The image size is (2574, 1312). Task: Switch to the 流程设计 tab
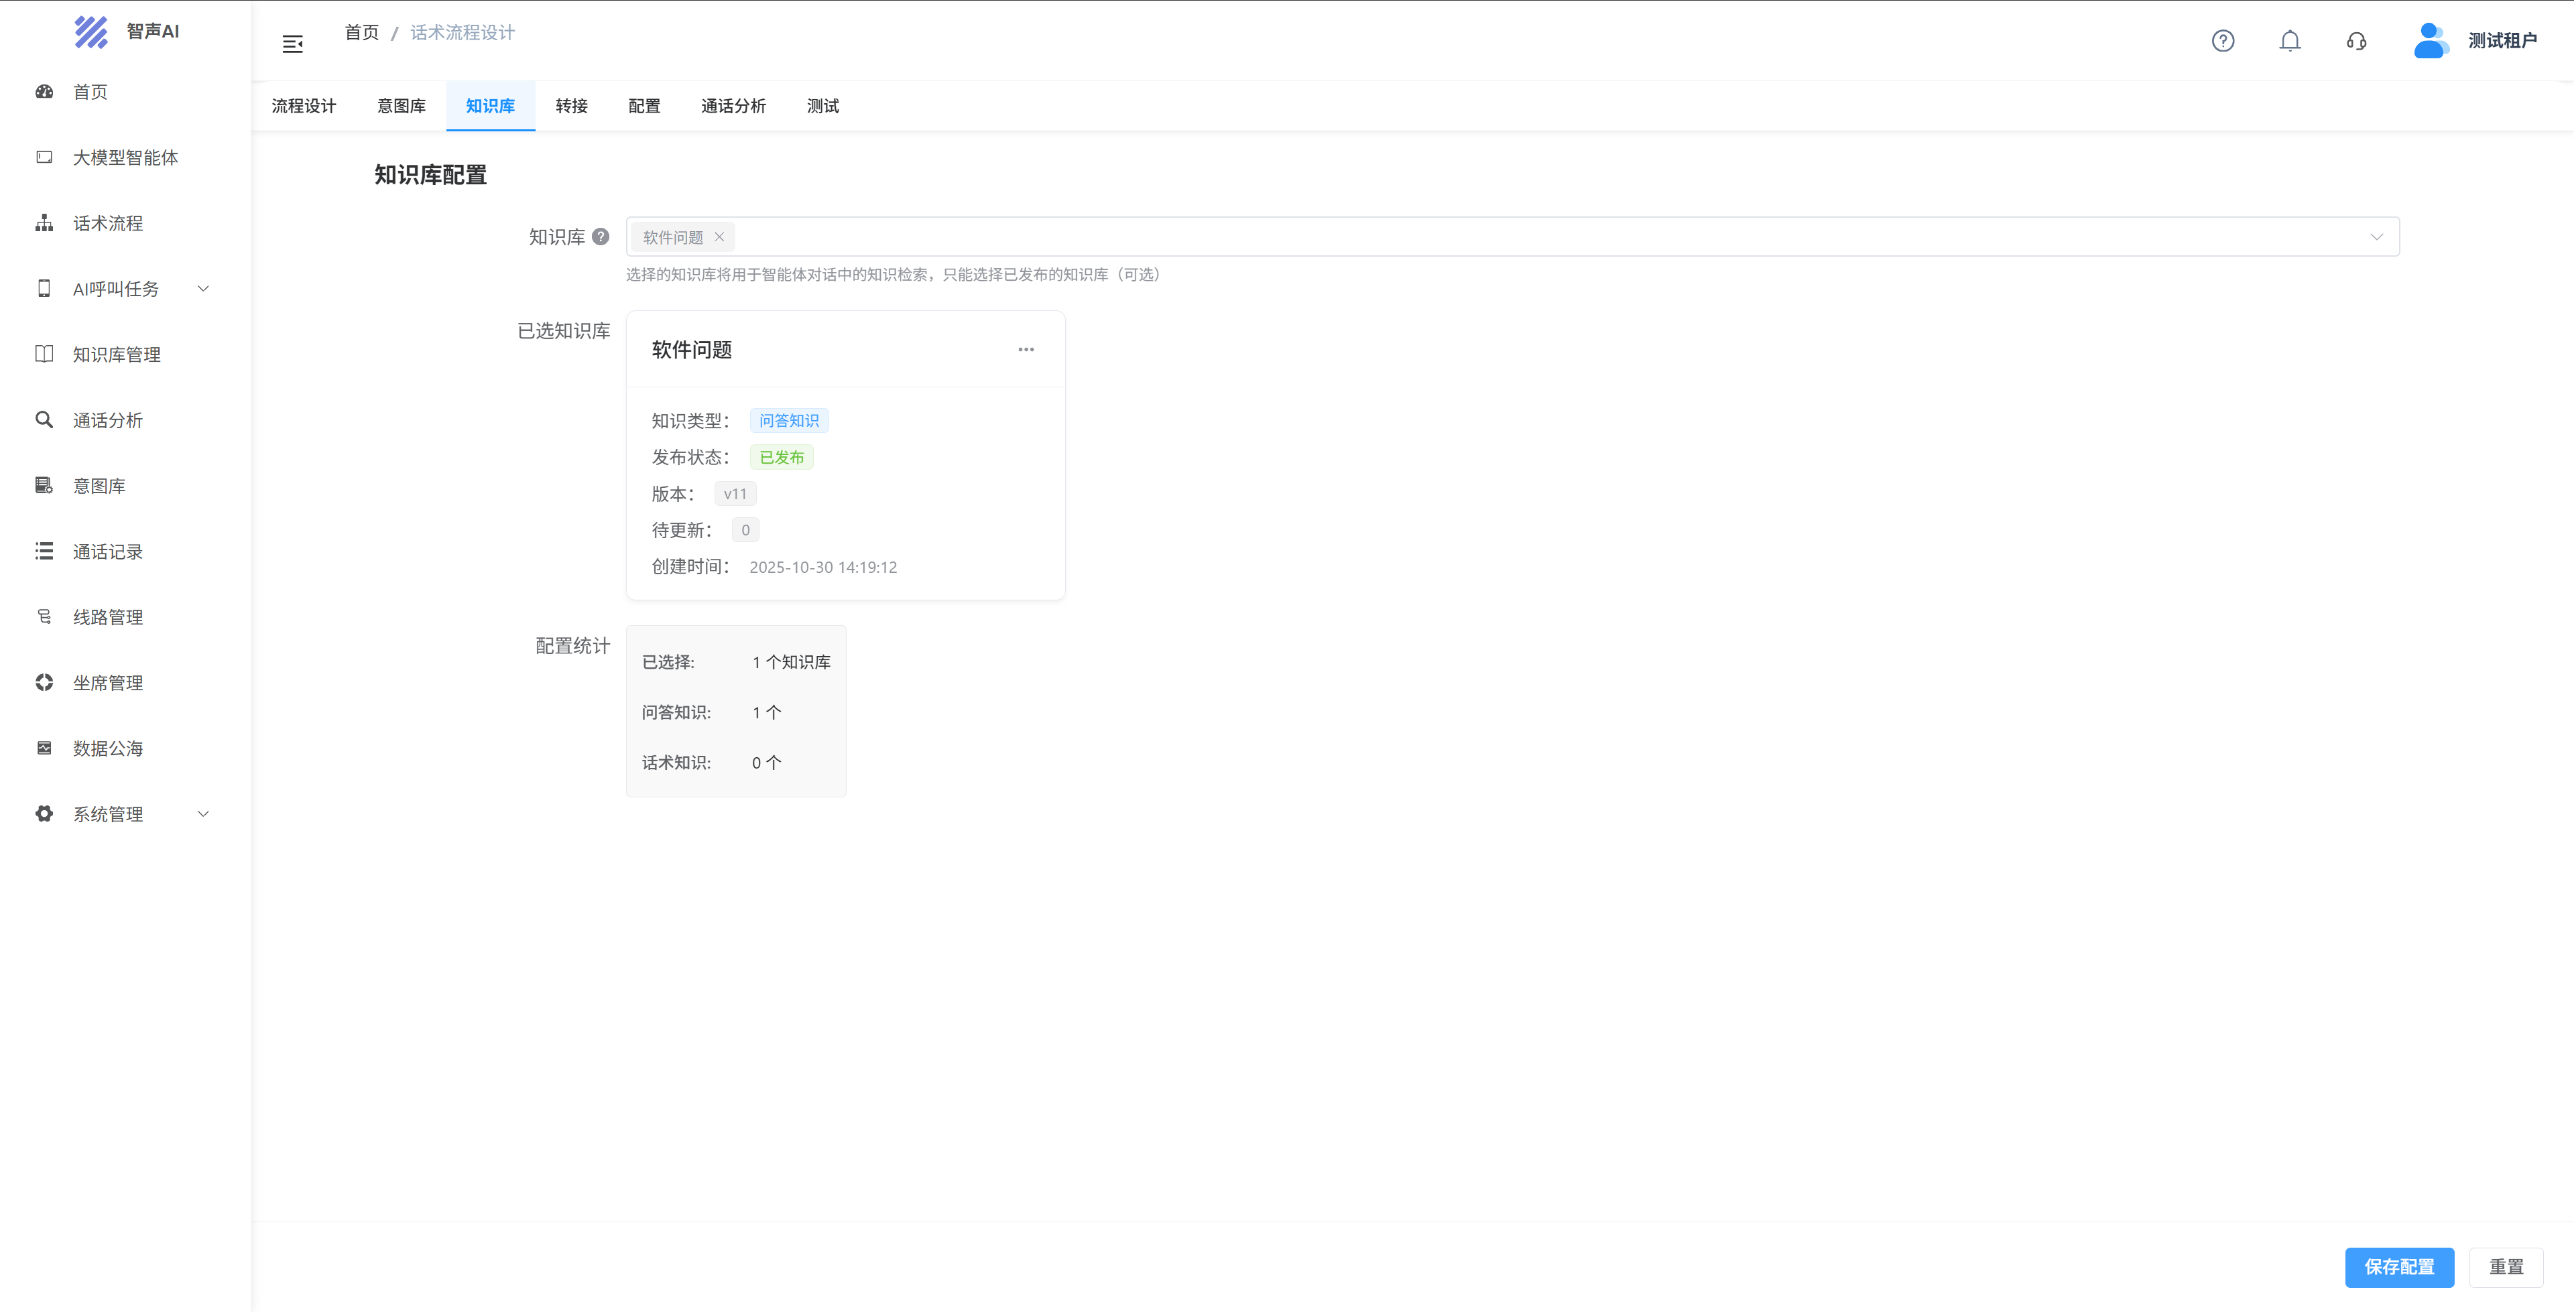[304, 106]
